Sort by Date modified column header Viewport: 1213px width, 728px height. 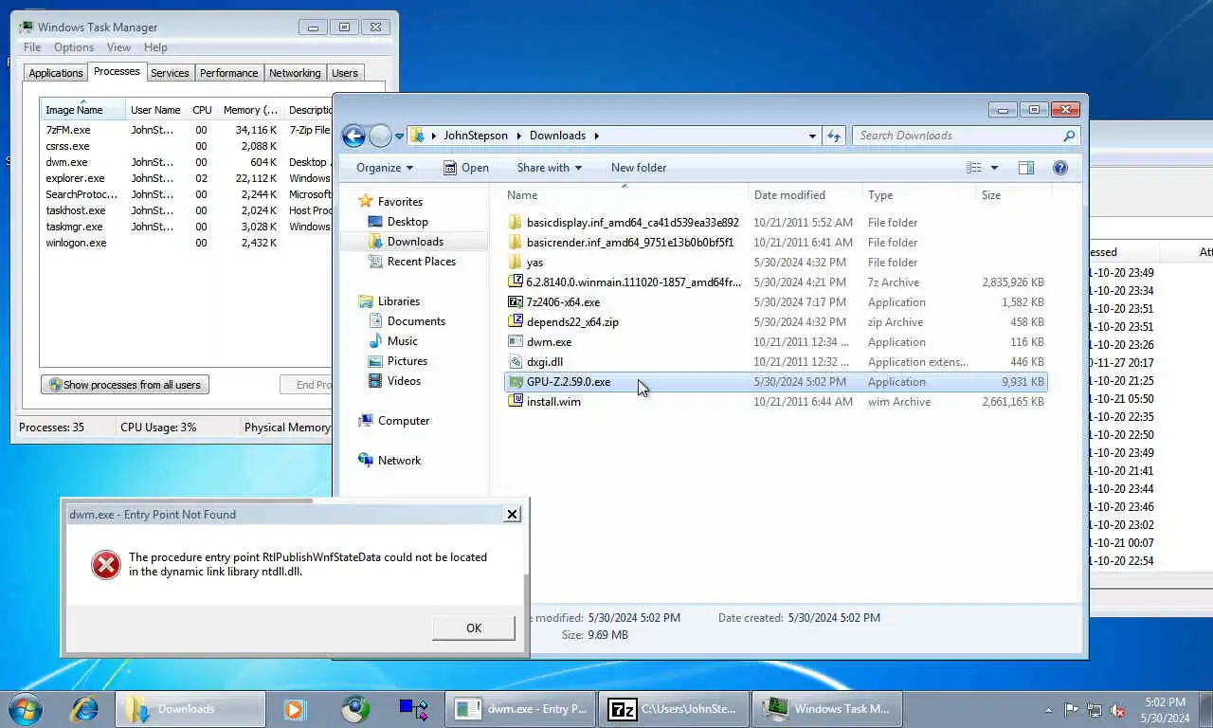(x=805, y=195)
